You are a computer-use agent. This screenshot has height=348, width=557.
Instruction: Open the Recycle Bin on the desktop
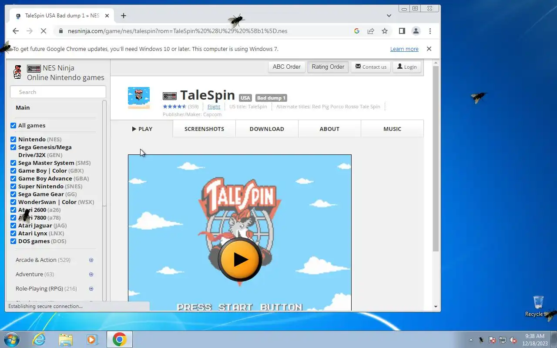click(538, 306)
